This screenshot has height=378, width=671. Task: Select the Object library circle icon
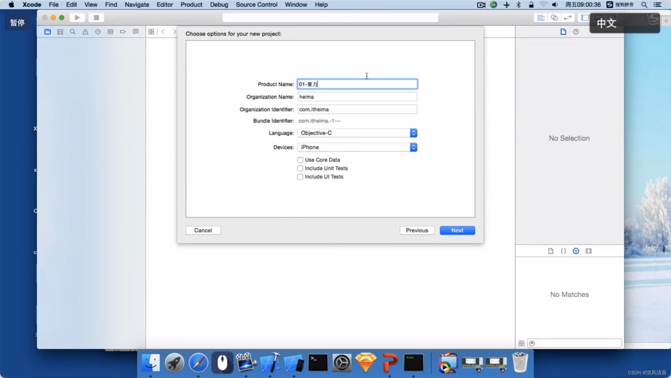576,251
